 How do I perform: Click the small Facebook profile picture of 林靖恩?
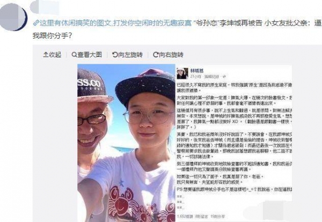point(182,73)
